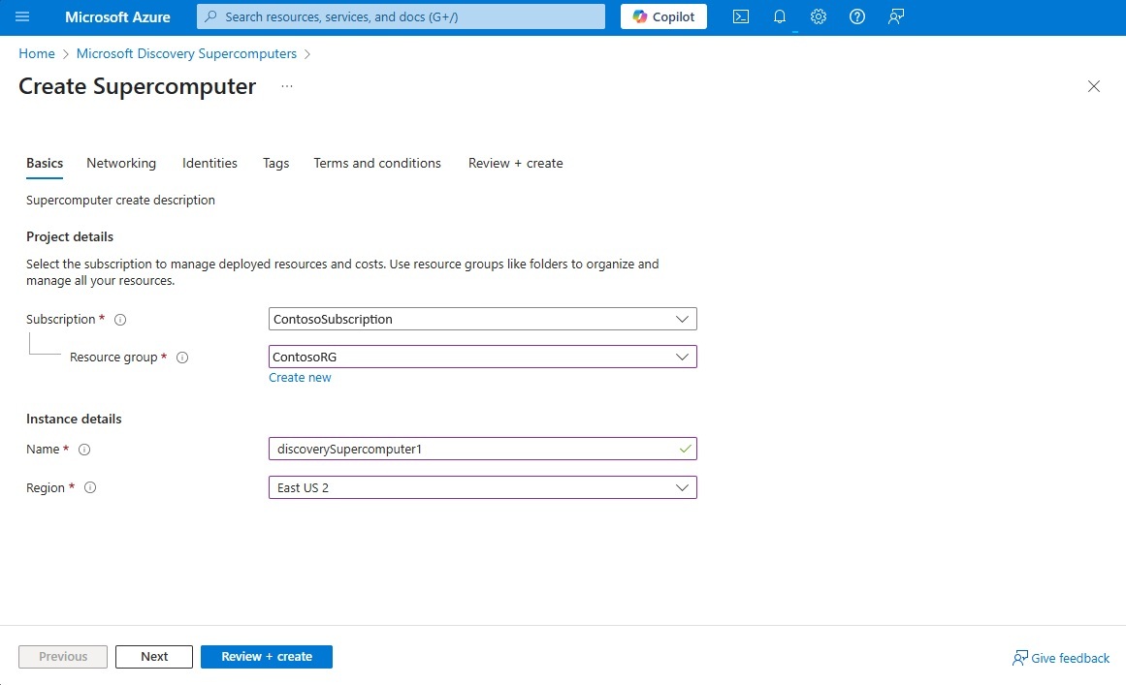Launch Cloud Shell from the top bar
This screenshot has height=685, width=1126.
740,16
